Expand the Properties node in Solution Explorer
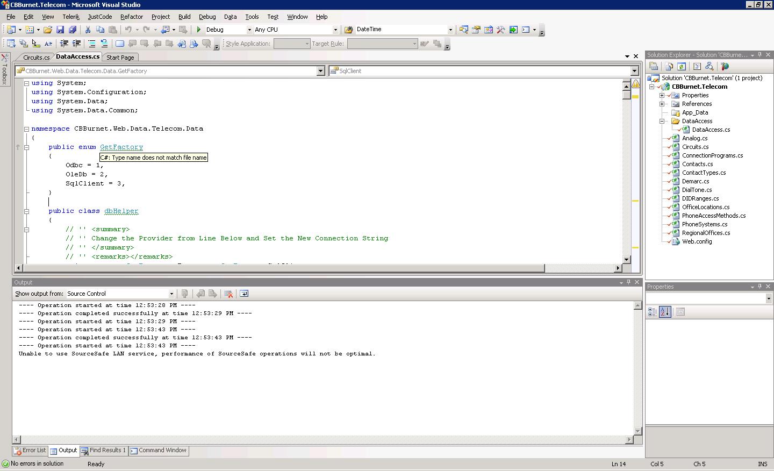Viewport: 774px width, 471px height. tap(662, 95)
